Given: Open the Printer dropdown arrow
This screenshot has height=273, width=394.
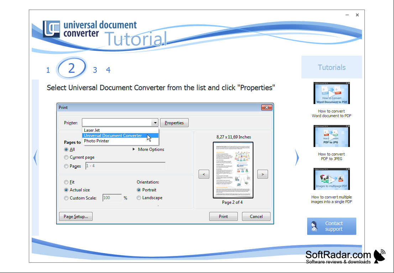Looking at the screenshot, I should tap(155, 123).
